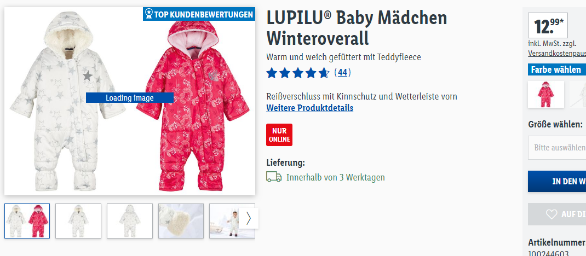Add item with In den Warenkorb button
Viewport: 586px width, 256px height.
[x=557, y=182]
